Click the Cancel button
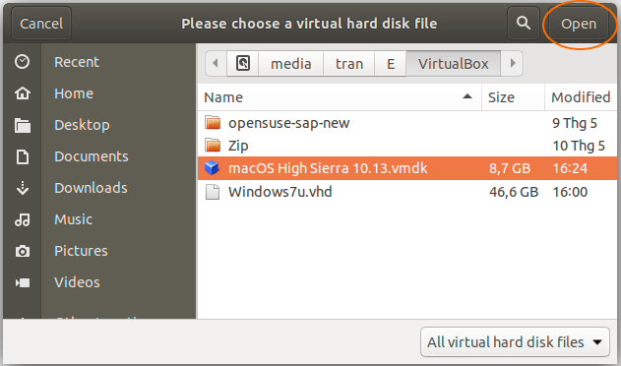 41,24
